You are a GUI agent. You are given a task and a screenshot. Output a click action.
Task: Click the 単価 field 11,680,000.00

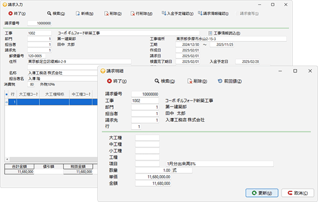click(153, 177)
